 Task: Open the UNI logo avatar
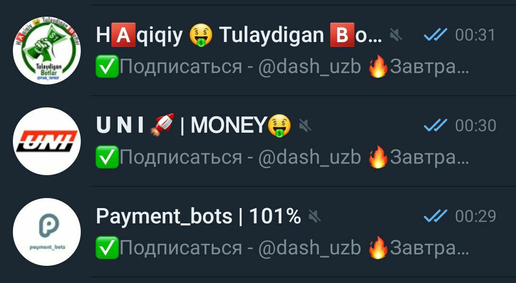pyautogui.click(x=47, y=141)
